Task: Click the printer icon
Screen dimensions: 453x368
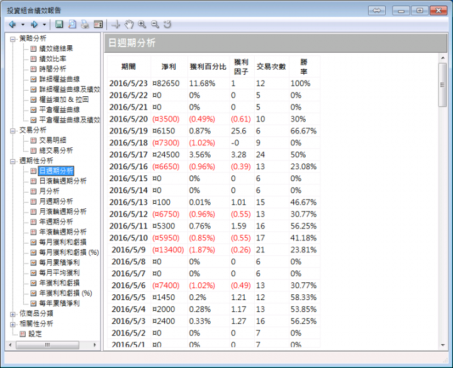Action: (x=85, y=25)
